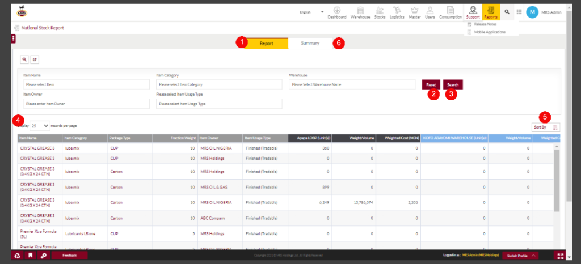Open the Master module

click(x=415, y=12)
